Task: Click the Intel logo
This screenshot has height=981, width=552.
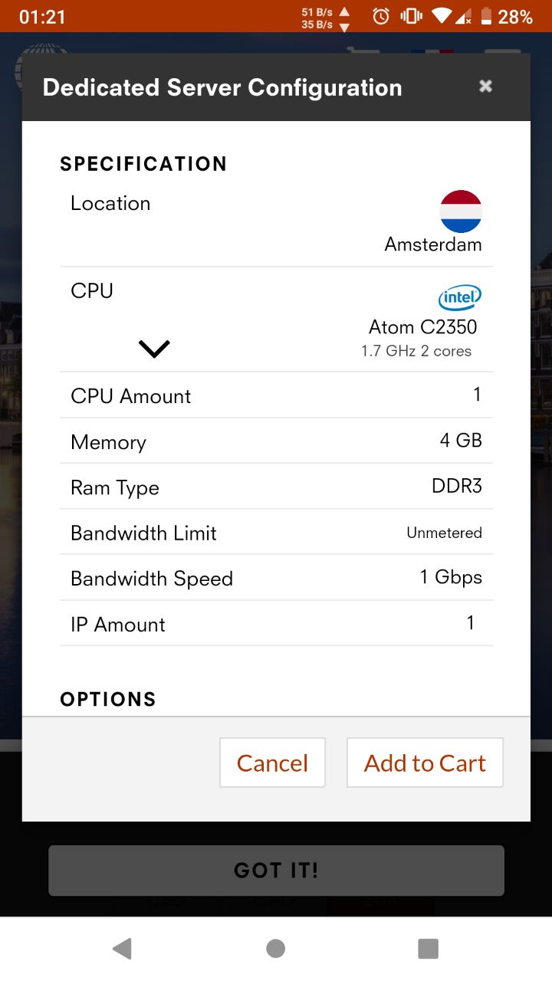Action: click(459, 297)
